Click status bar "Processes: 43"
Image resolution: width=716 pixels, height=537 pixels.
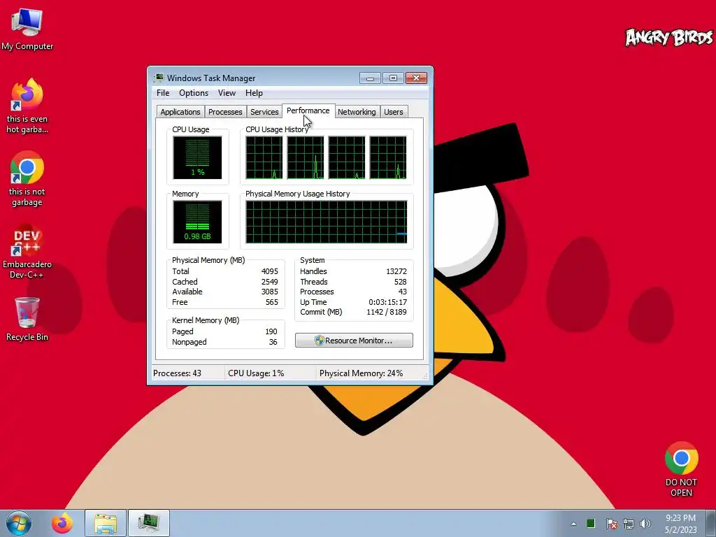pos(177,373)
